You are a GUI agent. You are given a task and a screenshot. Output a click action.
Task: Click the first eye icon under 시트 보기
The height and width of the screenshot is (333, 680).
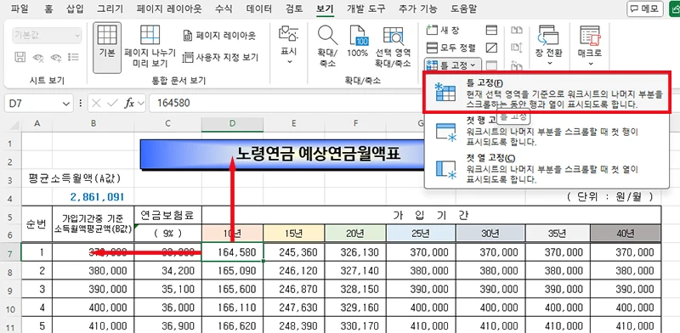click(x=38, y=57)
